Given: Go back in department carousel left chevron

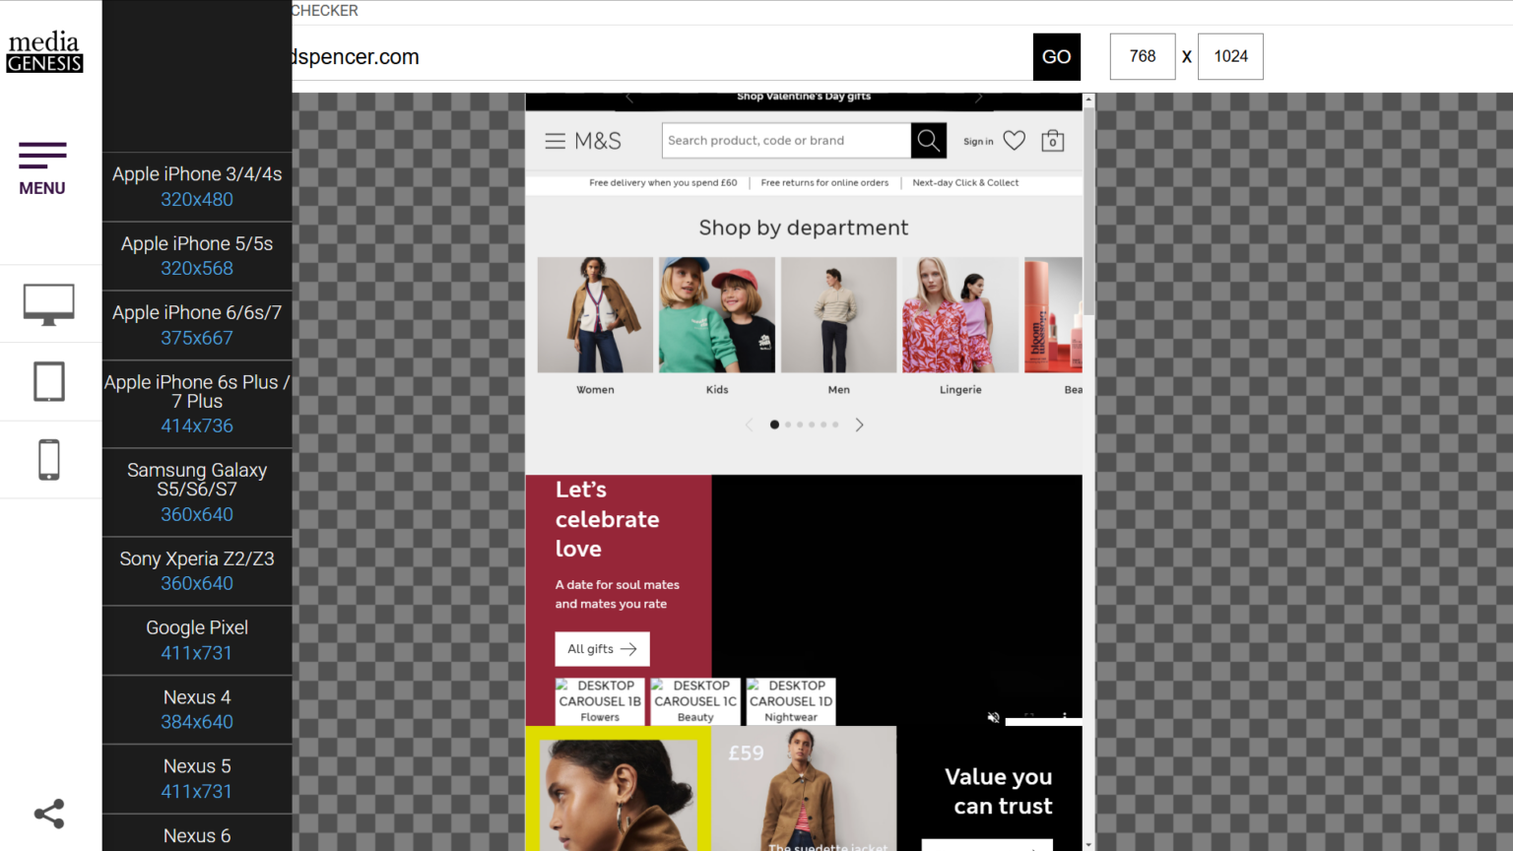Looking at the screenshot, I should 749,425.
